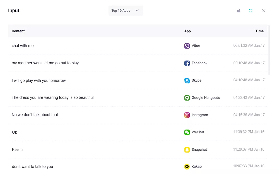
Task: Select the 'Kiss u' message text
Action: [17, 150]
